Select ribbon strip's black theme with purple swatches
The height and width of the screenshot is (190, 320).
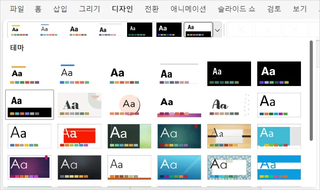[x=169, y=30]
